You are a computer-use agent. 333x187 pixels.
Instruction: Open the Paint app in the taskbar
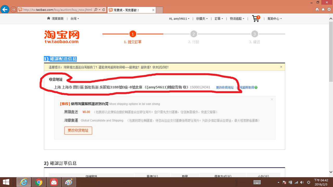(69, 182)
